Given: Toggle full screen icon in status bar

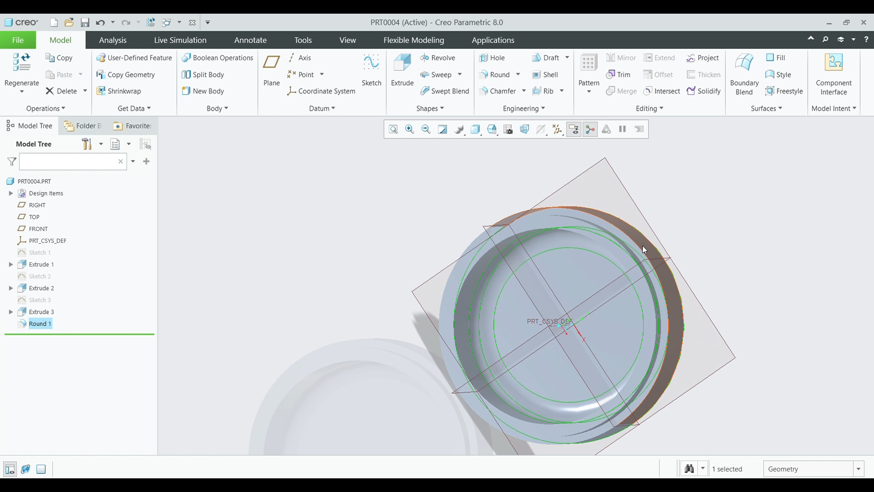Looking at the screenshot, I should click(41, 469).
